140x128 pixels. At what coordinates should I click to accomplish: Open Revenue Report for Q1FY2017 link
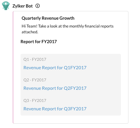[55, 67]
